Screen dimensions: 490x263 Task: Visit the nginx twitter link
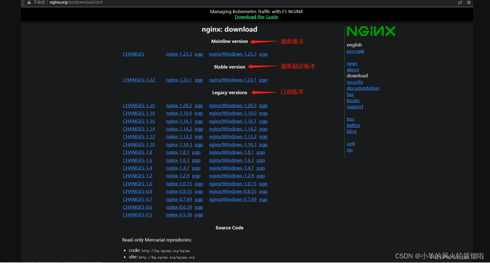[x=353, y=125]
